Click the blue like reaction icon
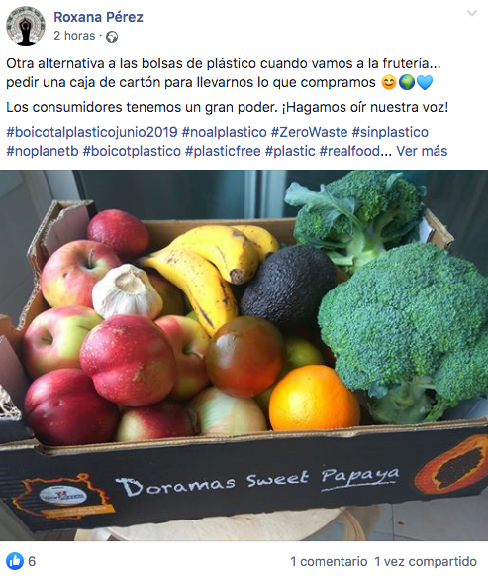 pyautogui.click(x=15, y=561)
